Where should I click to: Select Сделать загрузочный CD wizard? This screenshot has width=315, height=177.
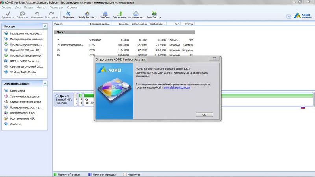coord(26,66)
